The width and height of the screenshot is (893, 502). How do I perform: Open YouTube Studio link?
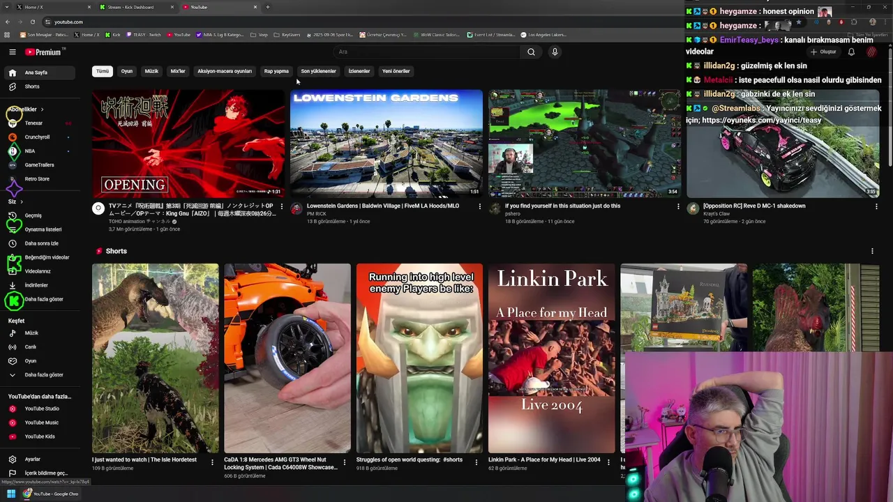[40, 409]
